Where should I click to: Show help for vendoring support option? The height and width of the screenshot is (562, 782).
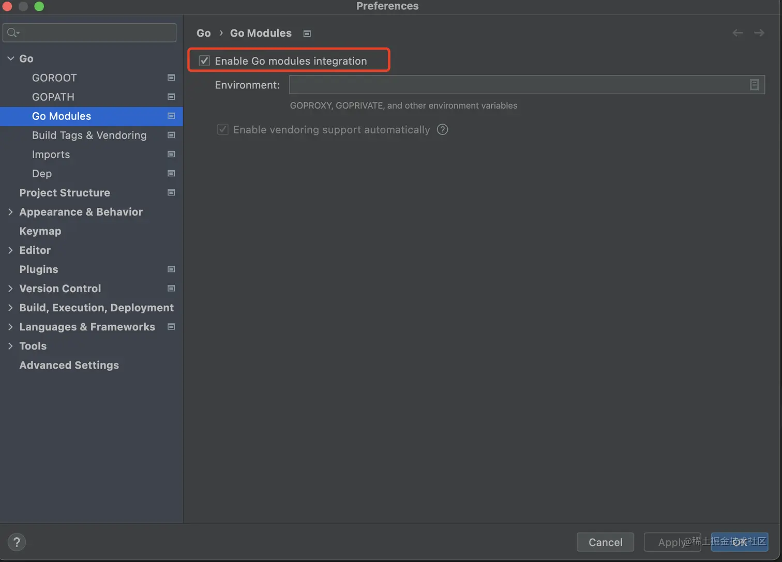(x=442, y=129)
